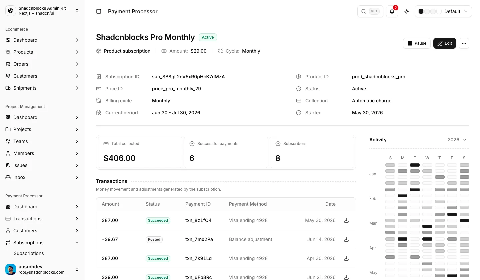Click the Amount banknote icon in header
This screenshot has height=280, width=480.
point(164,51)
